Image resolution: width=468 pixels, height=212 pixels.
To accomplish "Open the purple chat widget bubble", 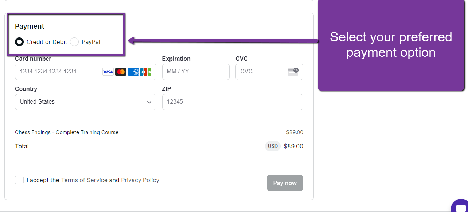I will tap(460, 207).
